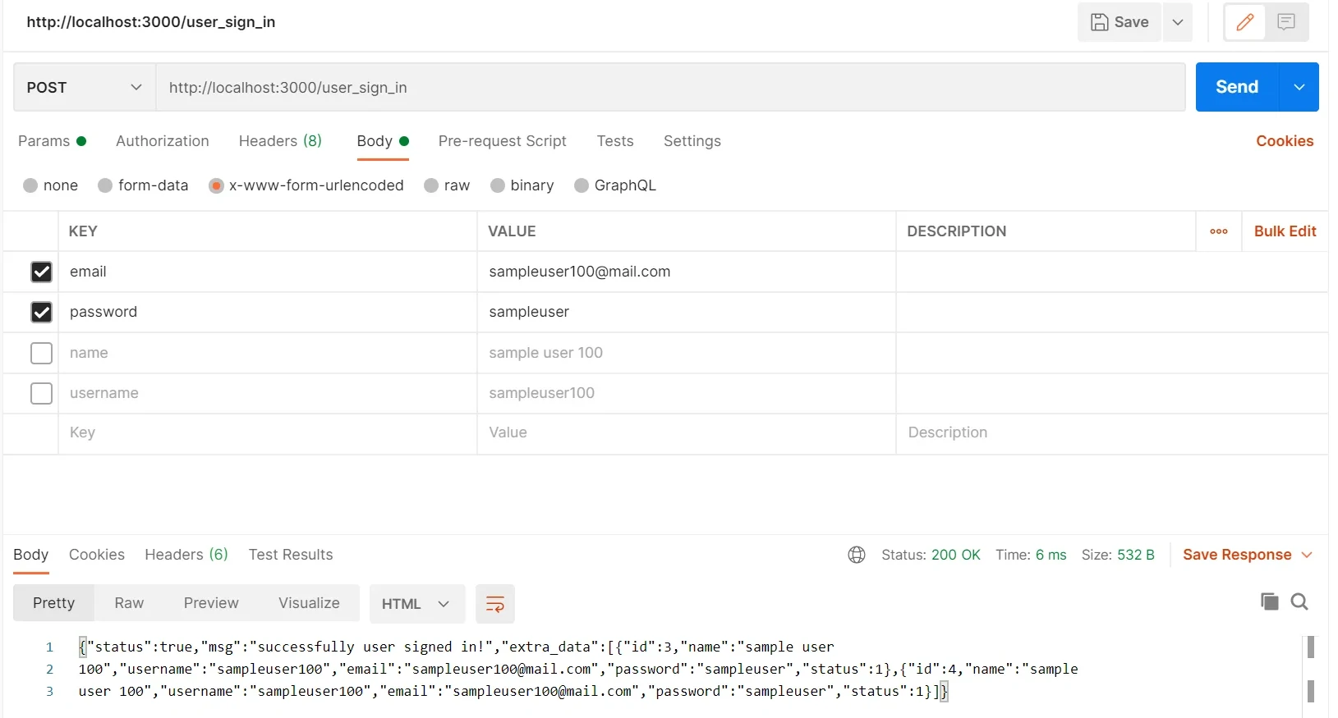
Task: Click the username key cell
Action: 268,393
